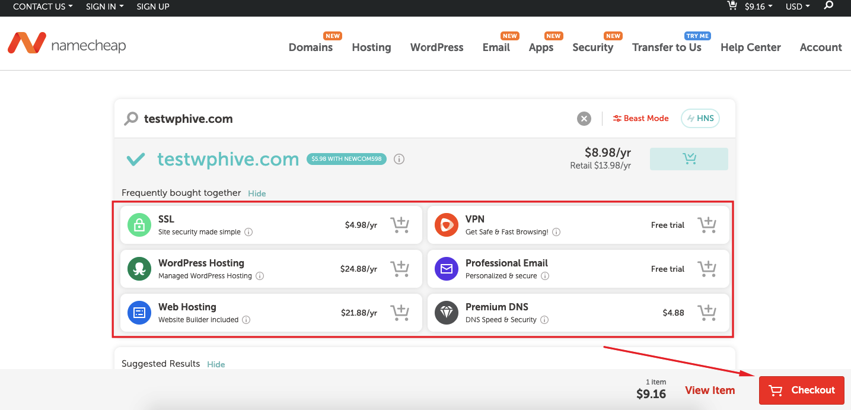Clear the domain search field
The height and width of the screenshot is (410, 851).
(584, 118)
